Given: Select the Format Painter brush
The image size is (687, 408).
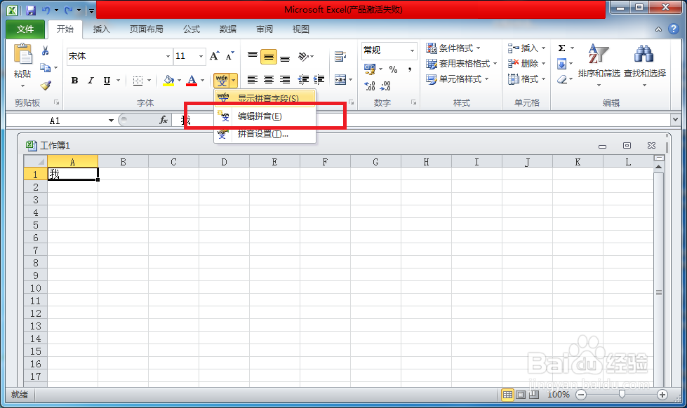Looking at the screenshot, I should [46, 86].
